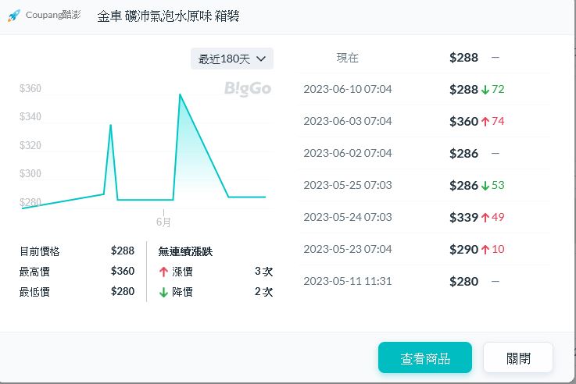Click the 查看商品 button

click(x=424, y=358)
